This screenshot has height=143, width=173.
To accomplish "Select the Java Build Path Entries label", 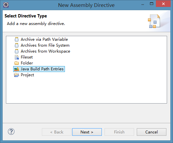I will 42,69.
